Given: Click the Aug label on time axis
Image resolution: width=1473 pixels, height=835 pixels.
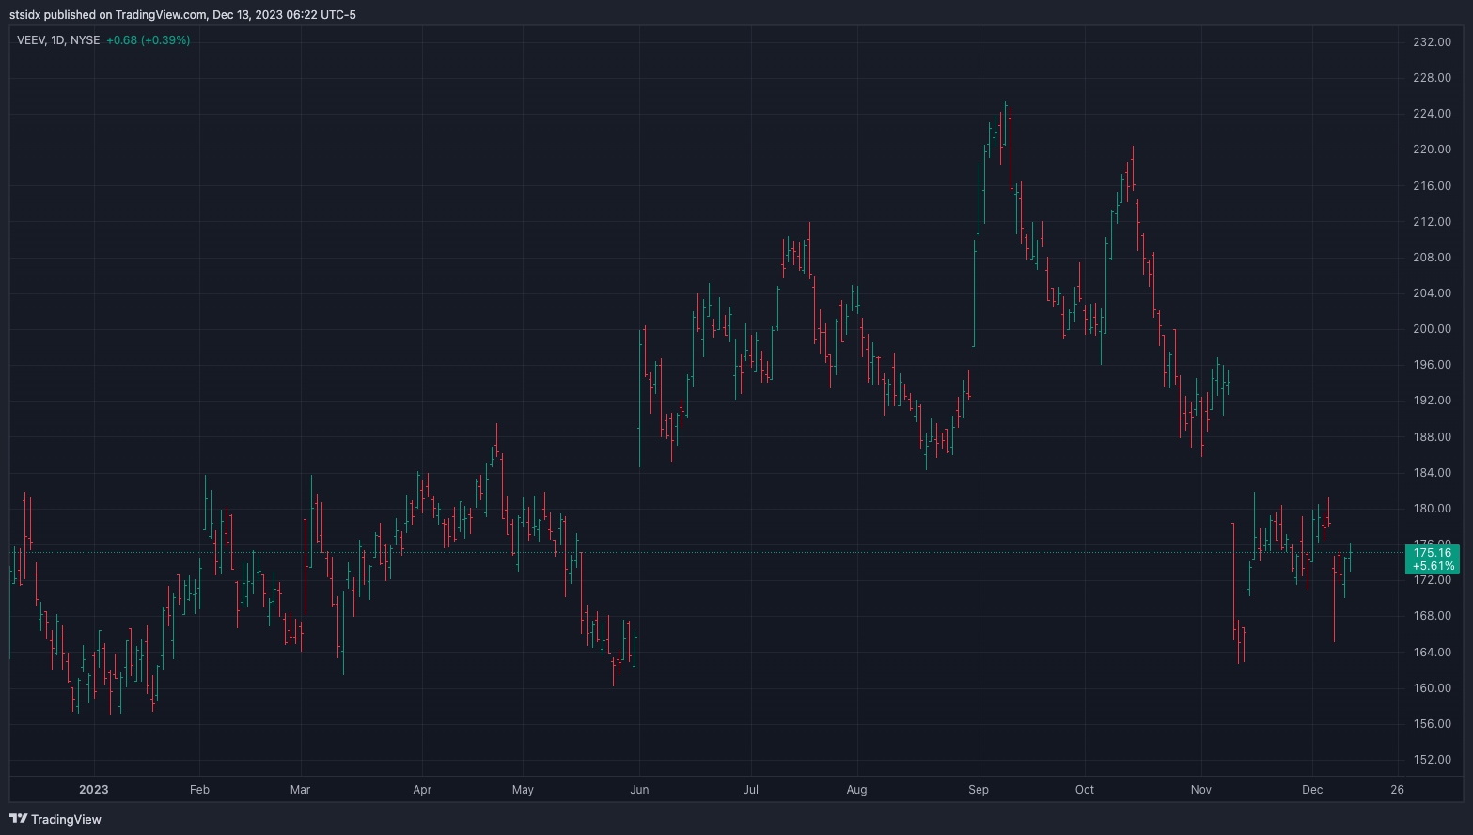Looking at the screenshot, I should pyautogui.click(x=856, y=790).
